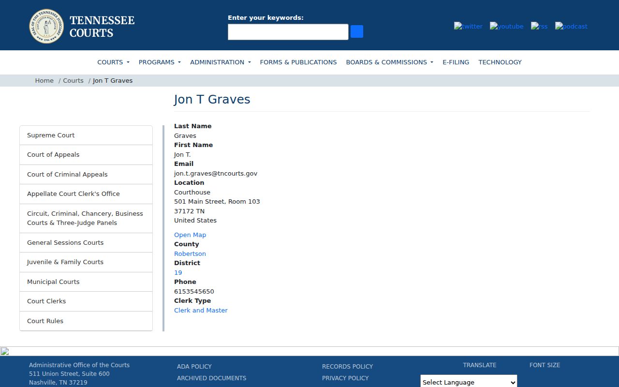Open the E-Filing menu item
This screenshot has height=387, width=619.
tap(456, 62)
